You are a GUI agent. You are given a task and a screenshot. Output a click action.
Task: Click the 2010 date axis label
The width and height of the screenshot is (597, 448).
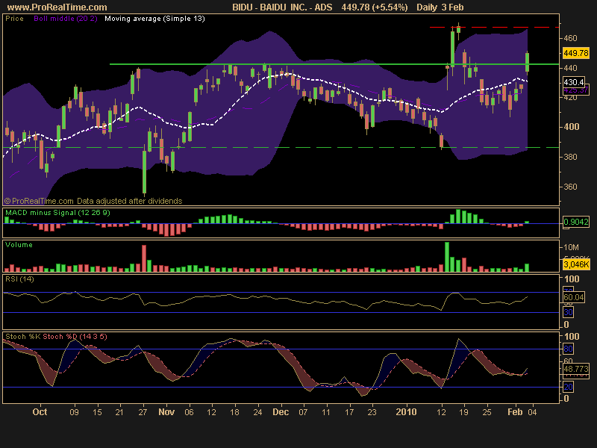pyautogui.click(x=406, y=412)
